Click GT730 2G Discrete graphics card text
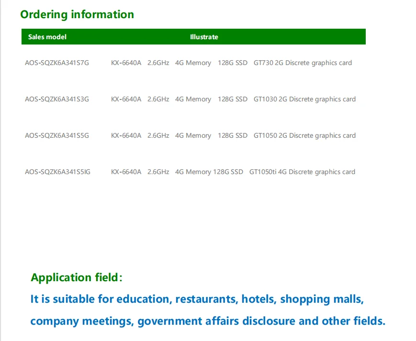Viewport: 416px width, 341px height. (303, 63)
